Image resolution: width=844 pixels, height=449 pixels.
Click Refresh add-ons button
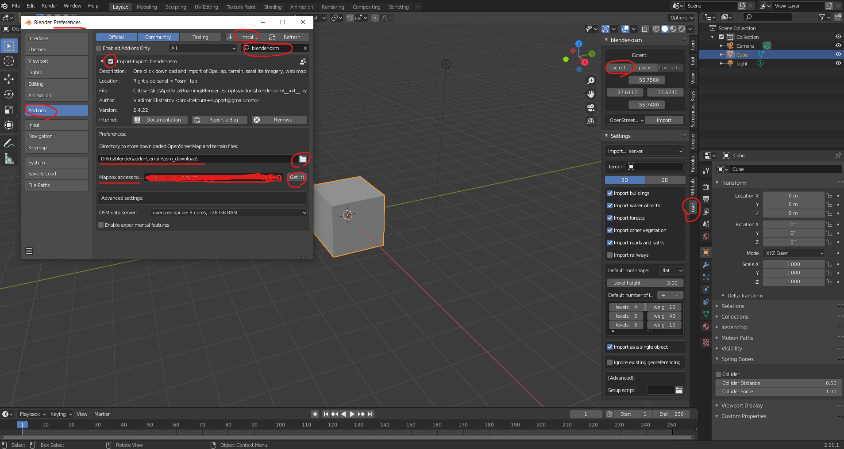click(x=288, y=37)
